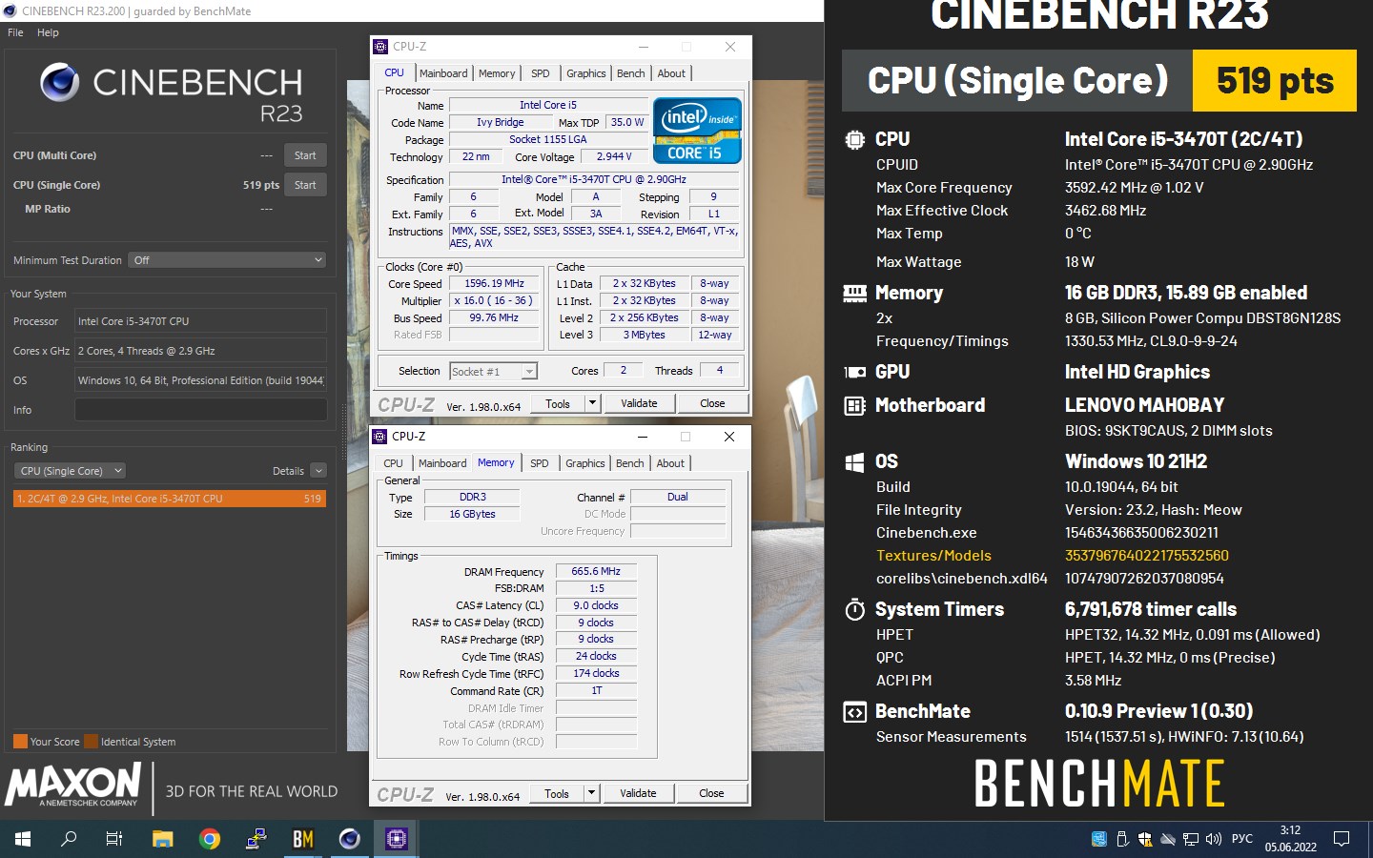The image size is (1373, 858).
Task: Click Validate in upper CPU-Z window
Action: [639, 403]
